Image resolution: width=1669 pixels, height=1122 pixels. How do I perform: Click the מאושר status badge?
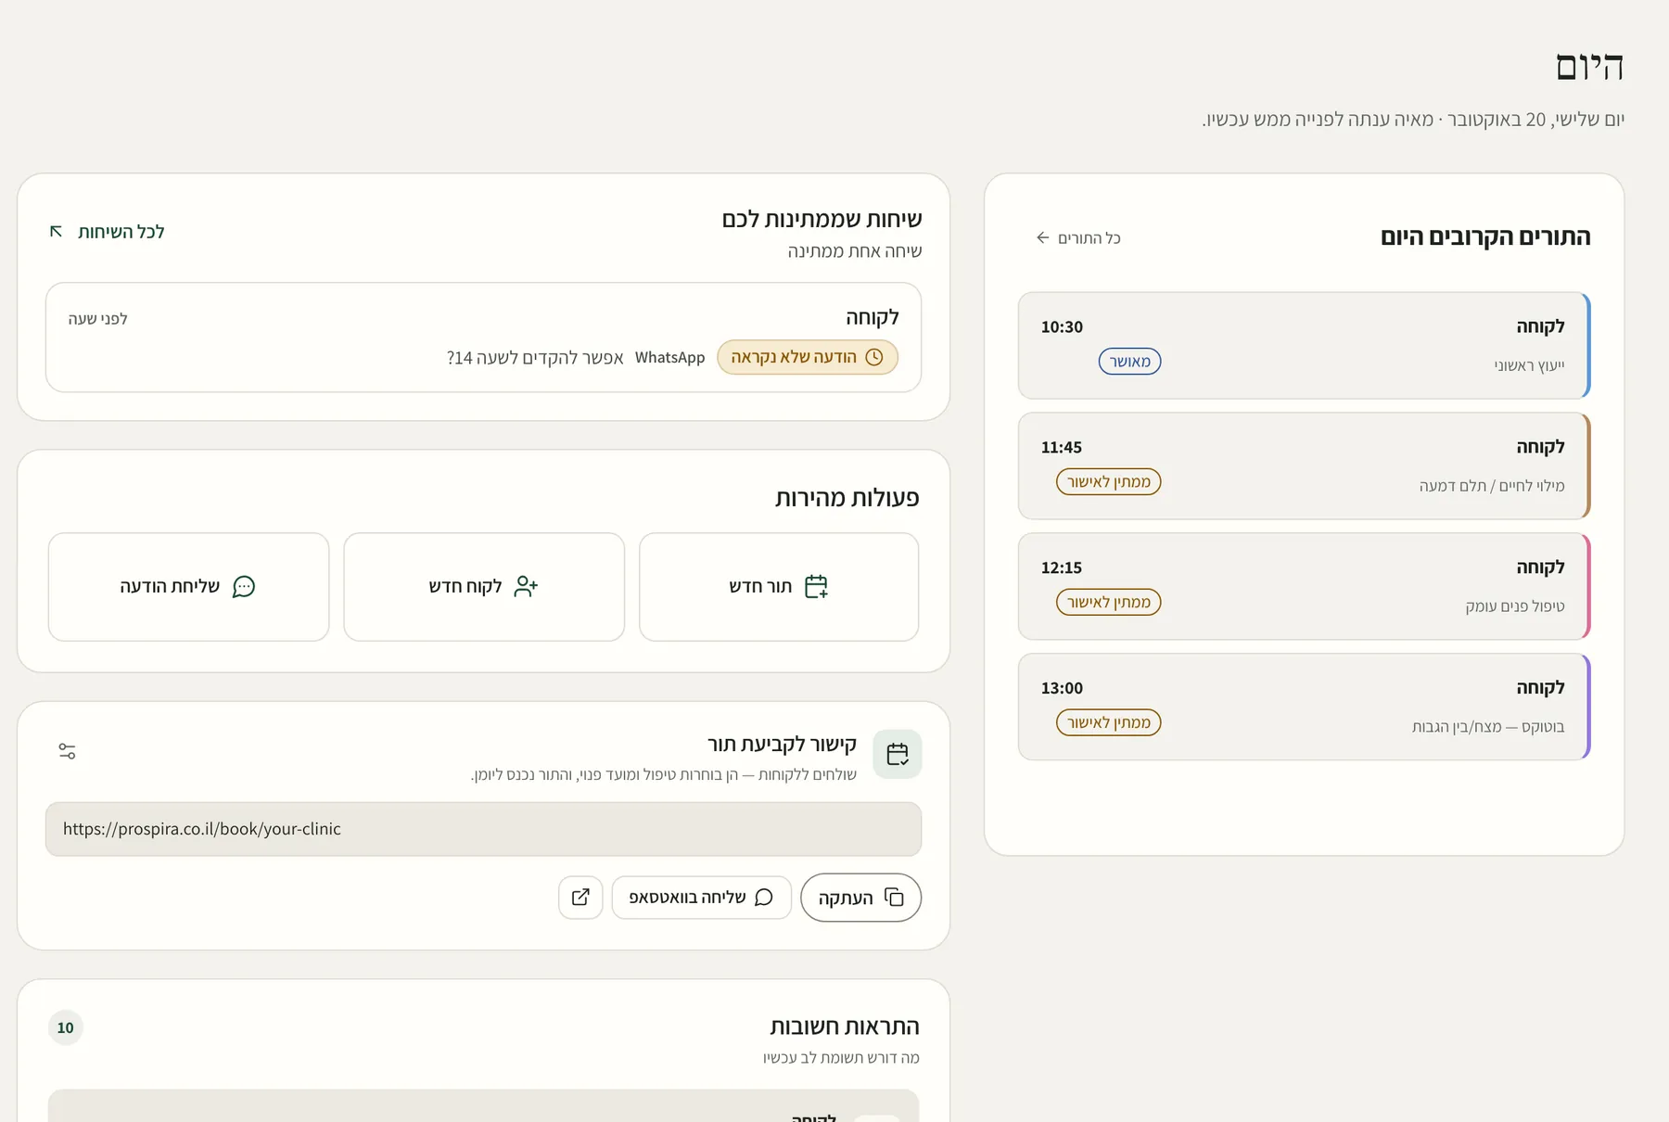coord(1129,362)
